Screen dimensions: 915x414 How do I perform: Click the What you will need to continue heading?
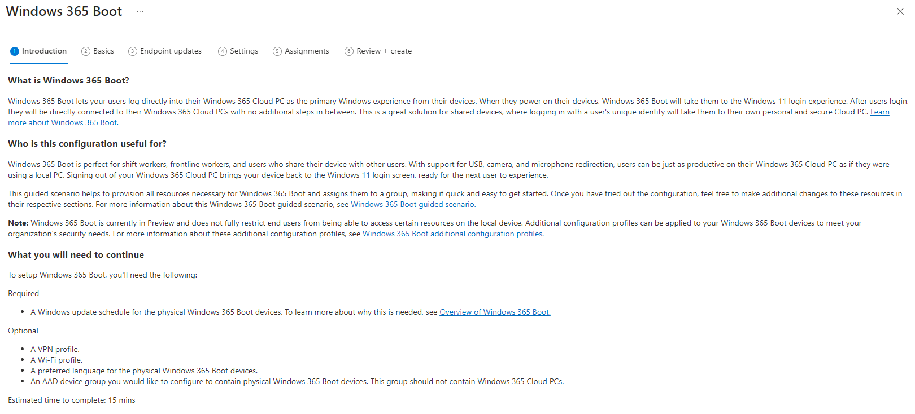76,255
